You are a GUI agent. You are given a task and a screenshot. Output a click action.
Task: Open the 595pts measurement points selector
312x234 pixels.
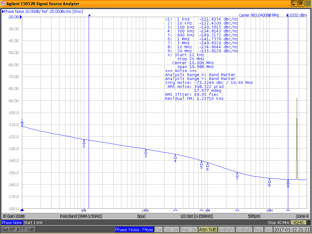[253, 216]
